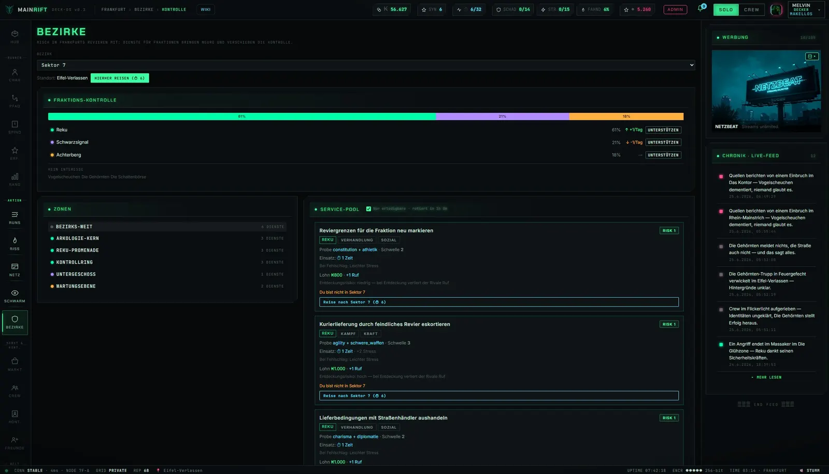Open the WIKI tab
Screen dimensions: 829x474
(206, 9)
